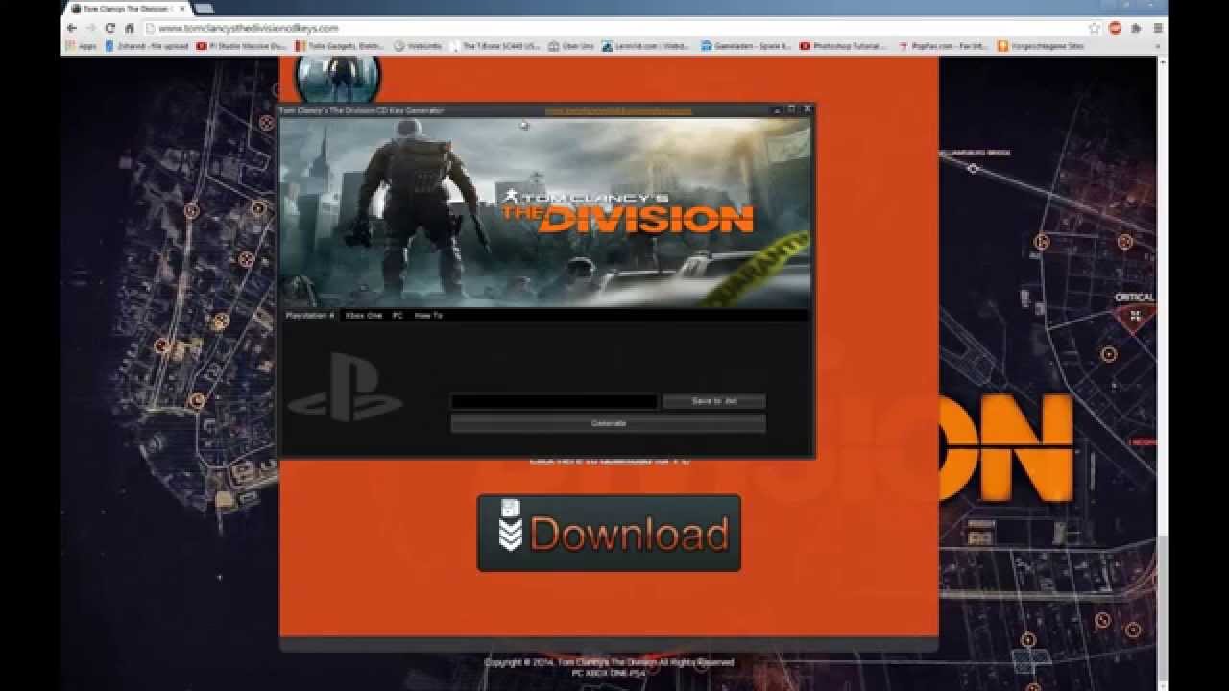
Task: Open the Uber Uns bookmark
Action: pos(572,46)
